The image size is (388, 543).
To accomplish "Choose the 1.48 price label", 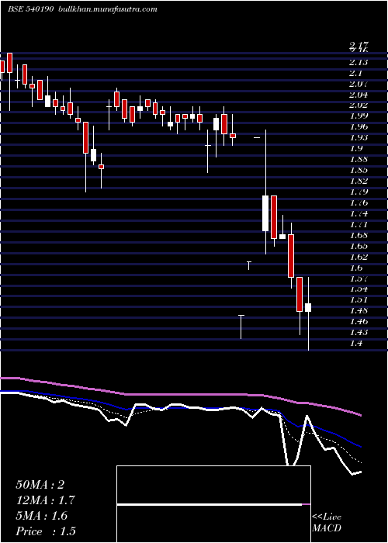I will pos(359,310).
